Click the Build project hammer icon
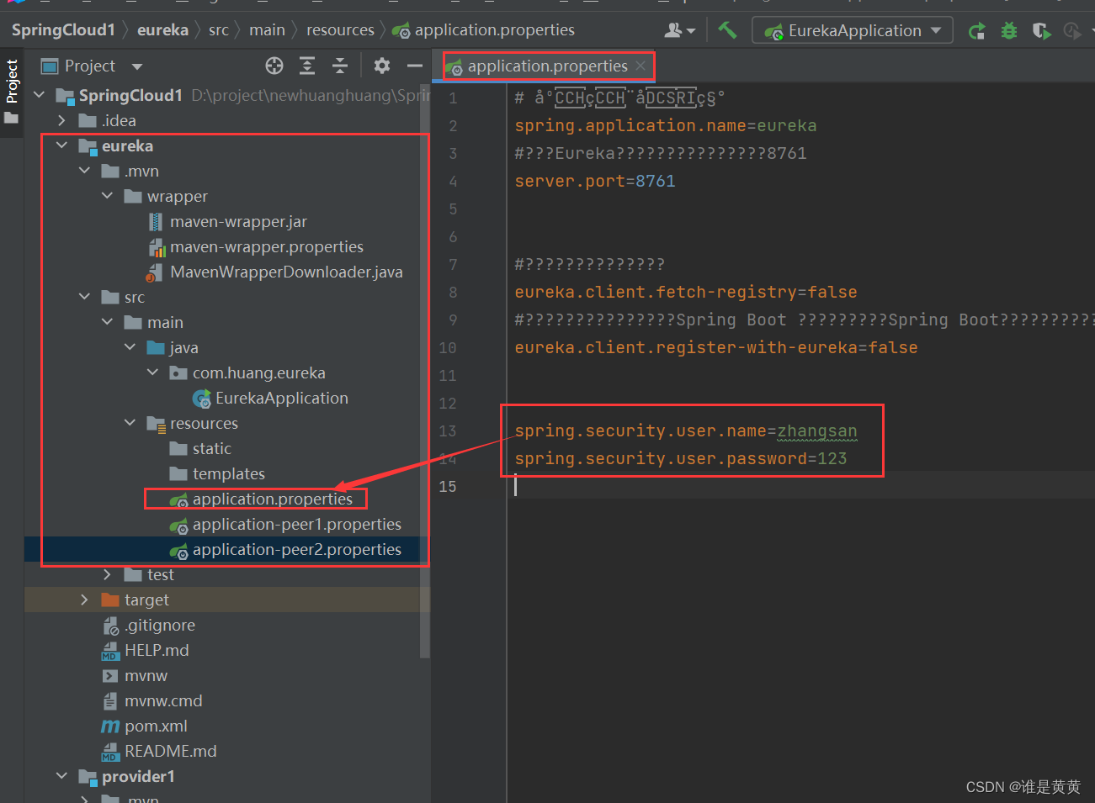This screenshot has width=1095, height=803. pyautogui.click(x=727, y=30)
